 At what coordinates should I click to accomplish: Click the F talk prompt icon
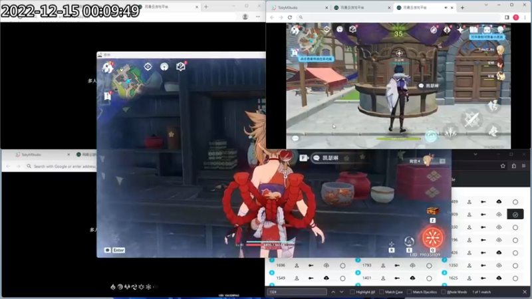pos(303,157)
